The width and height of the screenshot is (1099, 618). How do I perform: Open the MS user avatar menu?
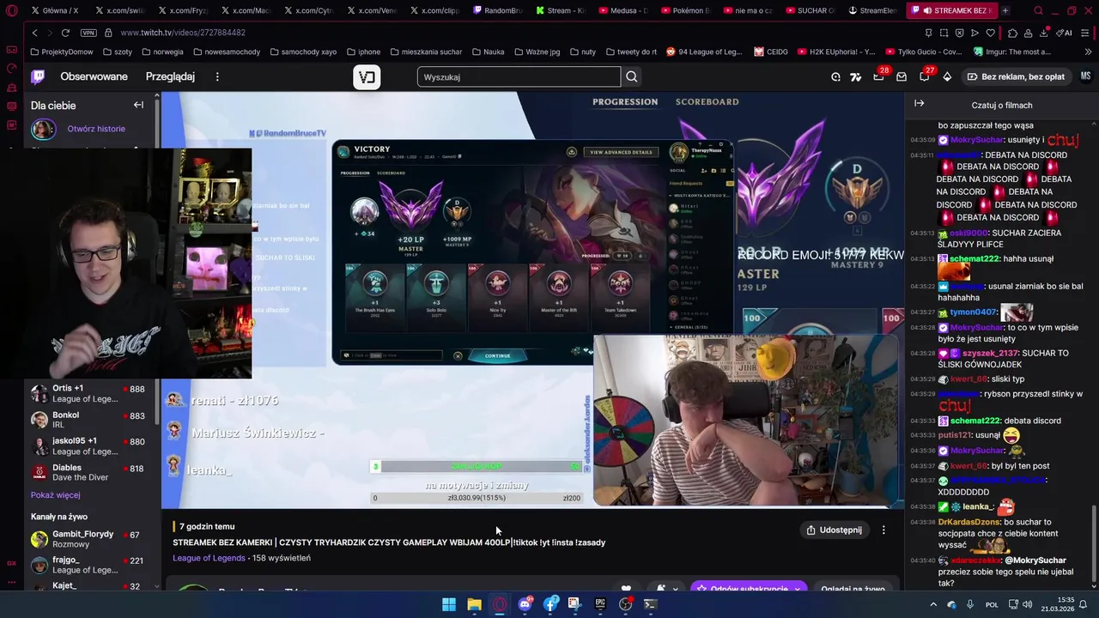(1085, 76)
